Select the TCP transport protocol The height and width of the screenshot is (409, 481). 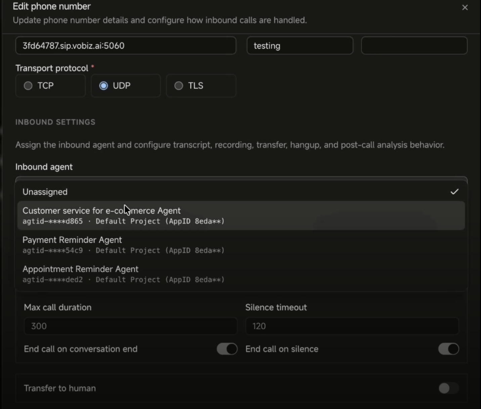[50, 86]
